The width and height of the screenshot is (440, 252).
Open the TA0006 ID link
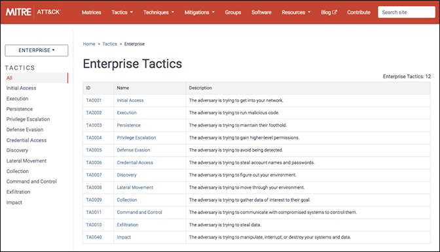(x=94, y=163)
